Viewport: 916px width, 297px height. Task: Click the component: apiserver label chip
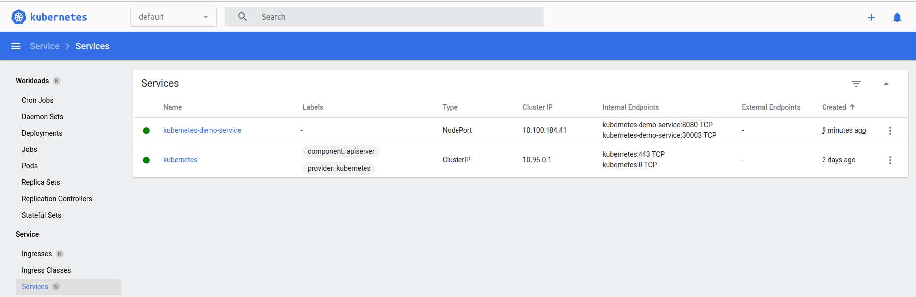coord(341,151)
